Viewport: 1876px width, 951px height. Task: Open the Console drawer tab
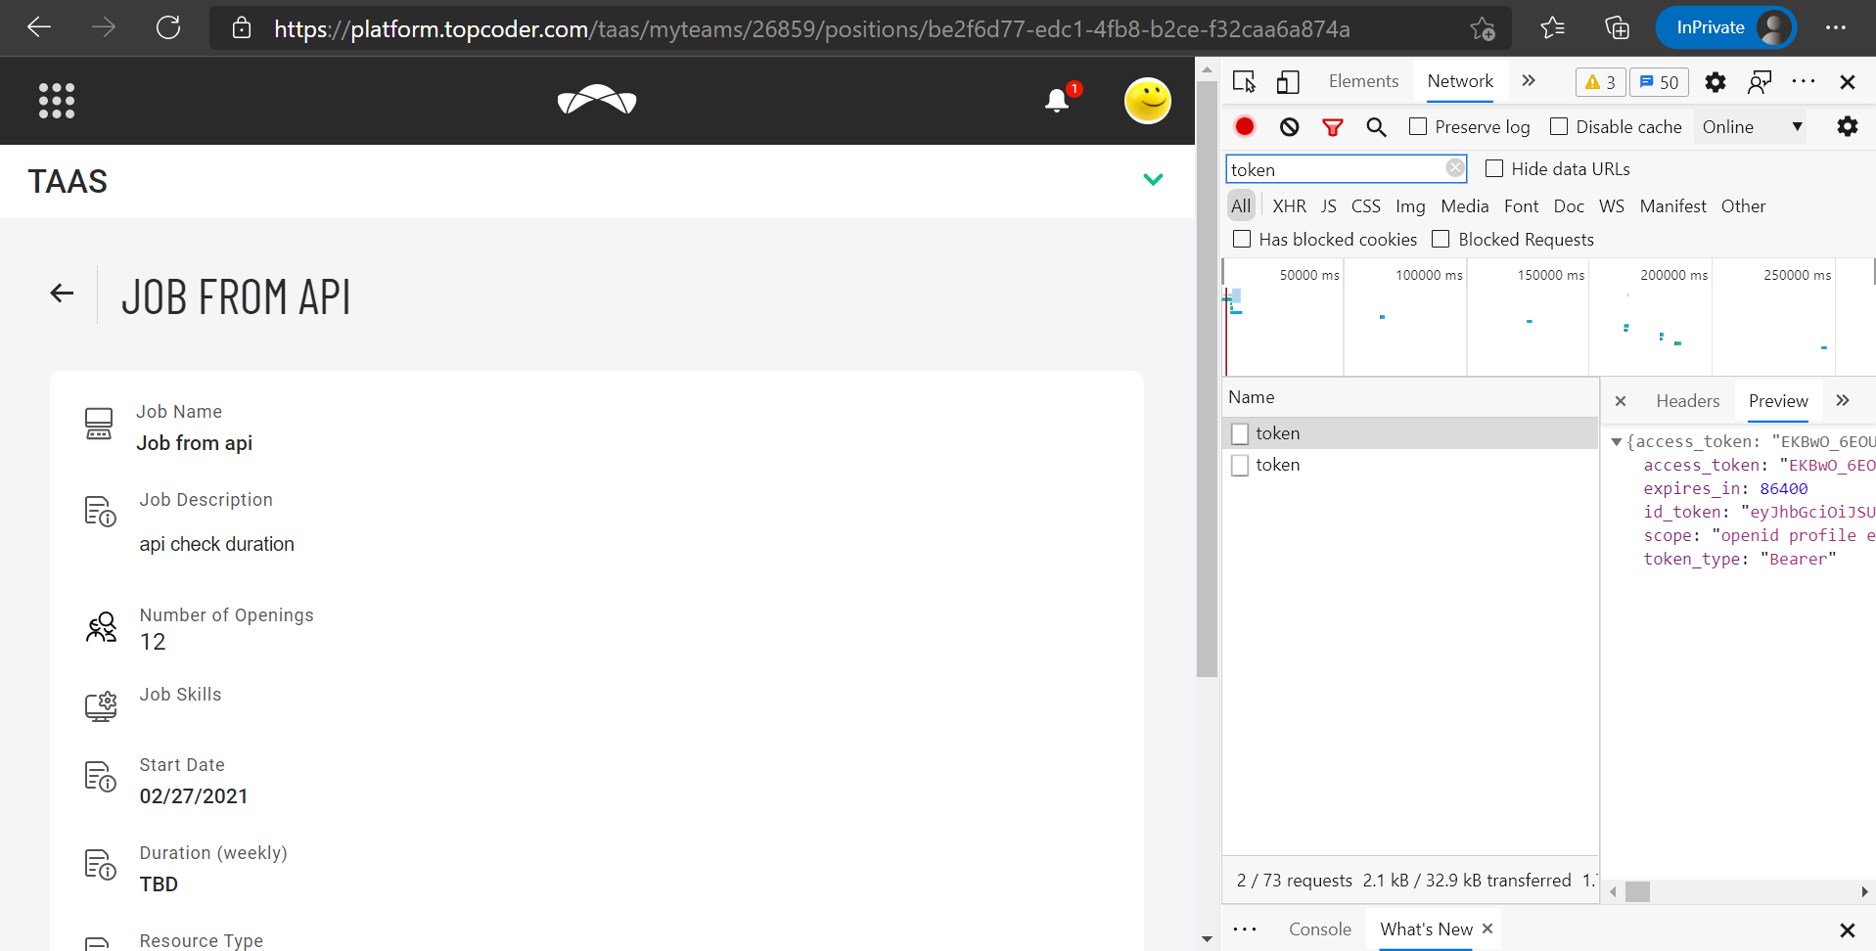[1319, 929]
